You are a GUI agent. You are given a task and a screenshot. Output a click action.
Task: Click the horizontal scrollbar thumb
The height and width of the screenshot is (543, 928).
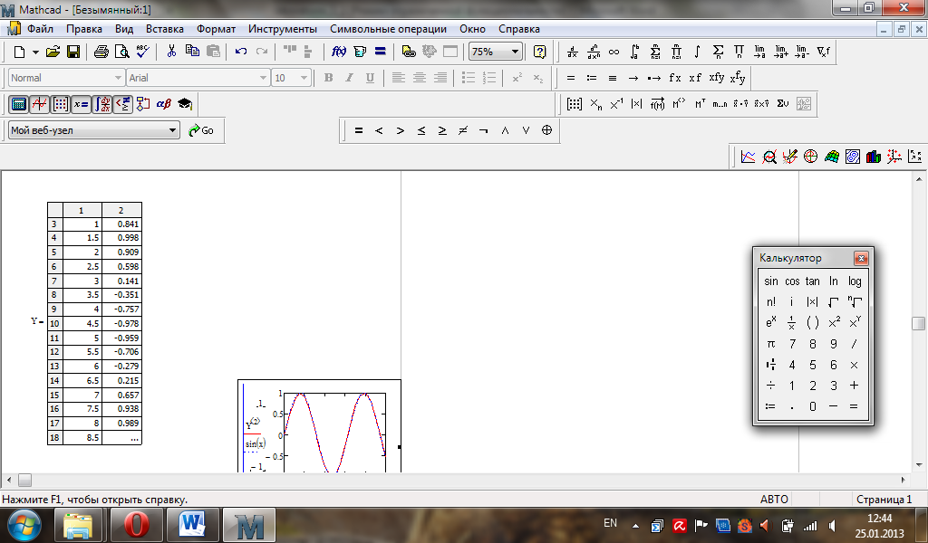click(24, 481)
